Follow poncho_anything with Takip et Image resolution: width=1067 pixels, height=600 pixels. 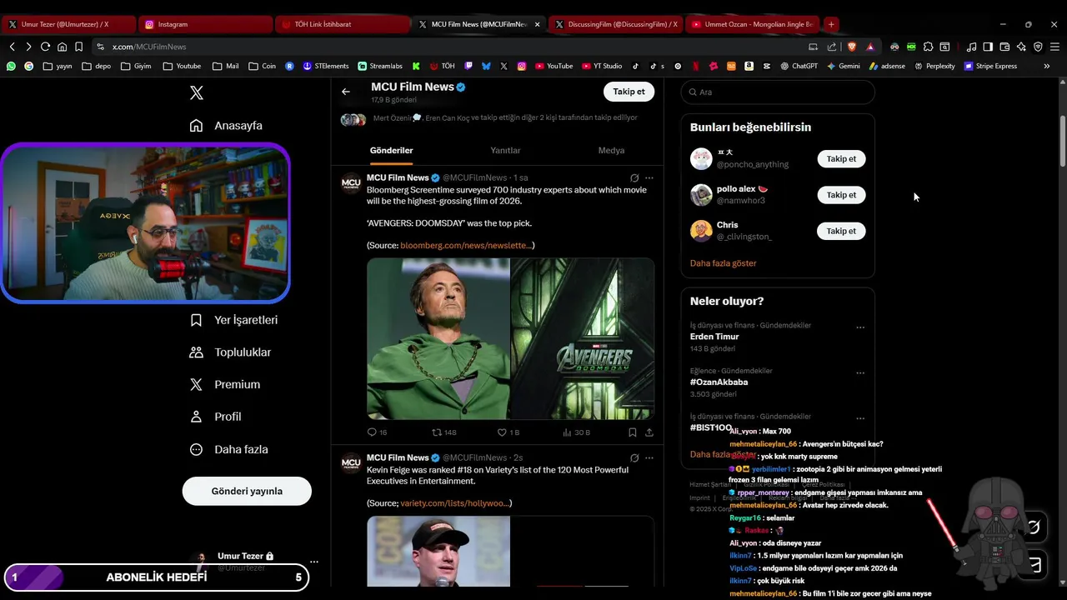pyautogui.click(x=841, y=158)
